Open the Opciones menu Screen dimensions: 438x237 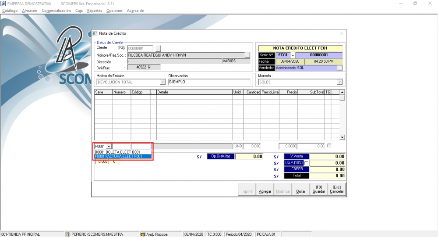pos(114,11)
